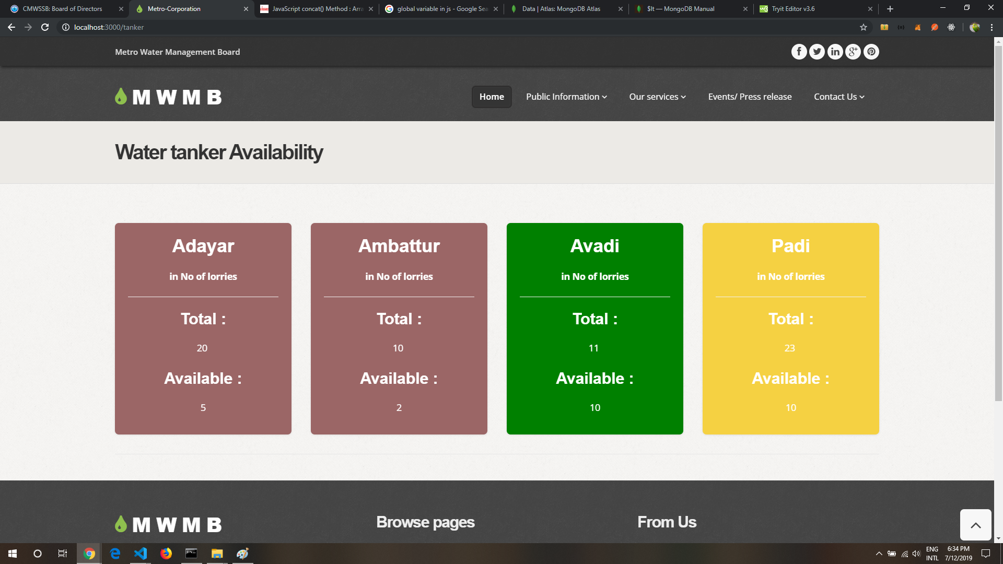Click the scroll-to-top arrow button

[975, 525]
